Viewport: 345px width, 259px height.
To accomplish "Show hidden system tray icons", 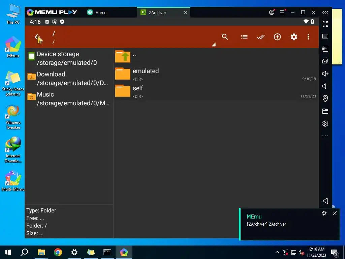I will (x=277, y=252).
